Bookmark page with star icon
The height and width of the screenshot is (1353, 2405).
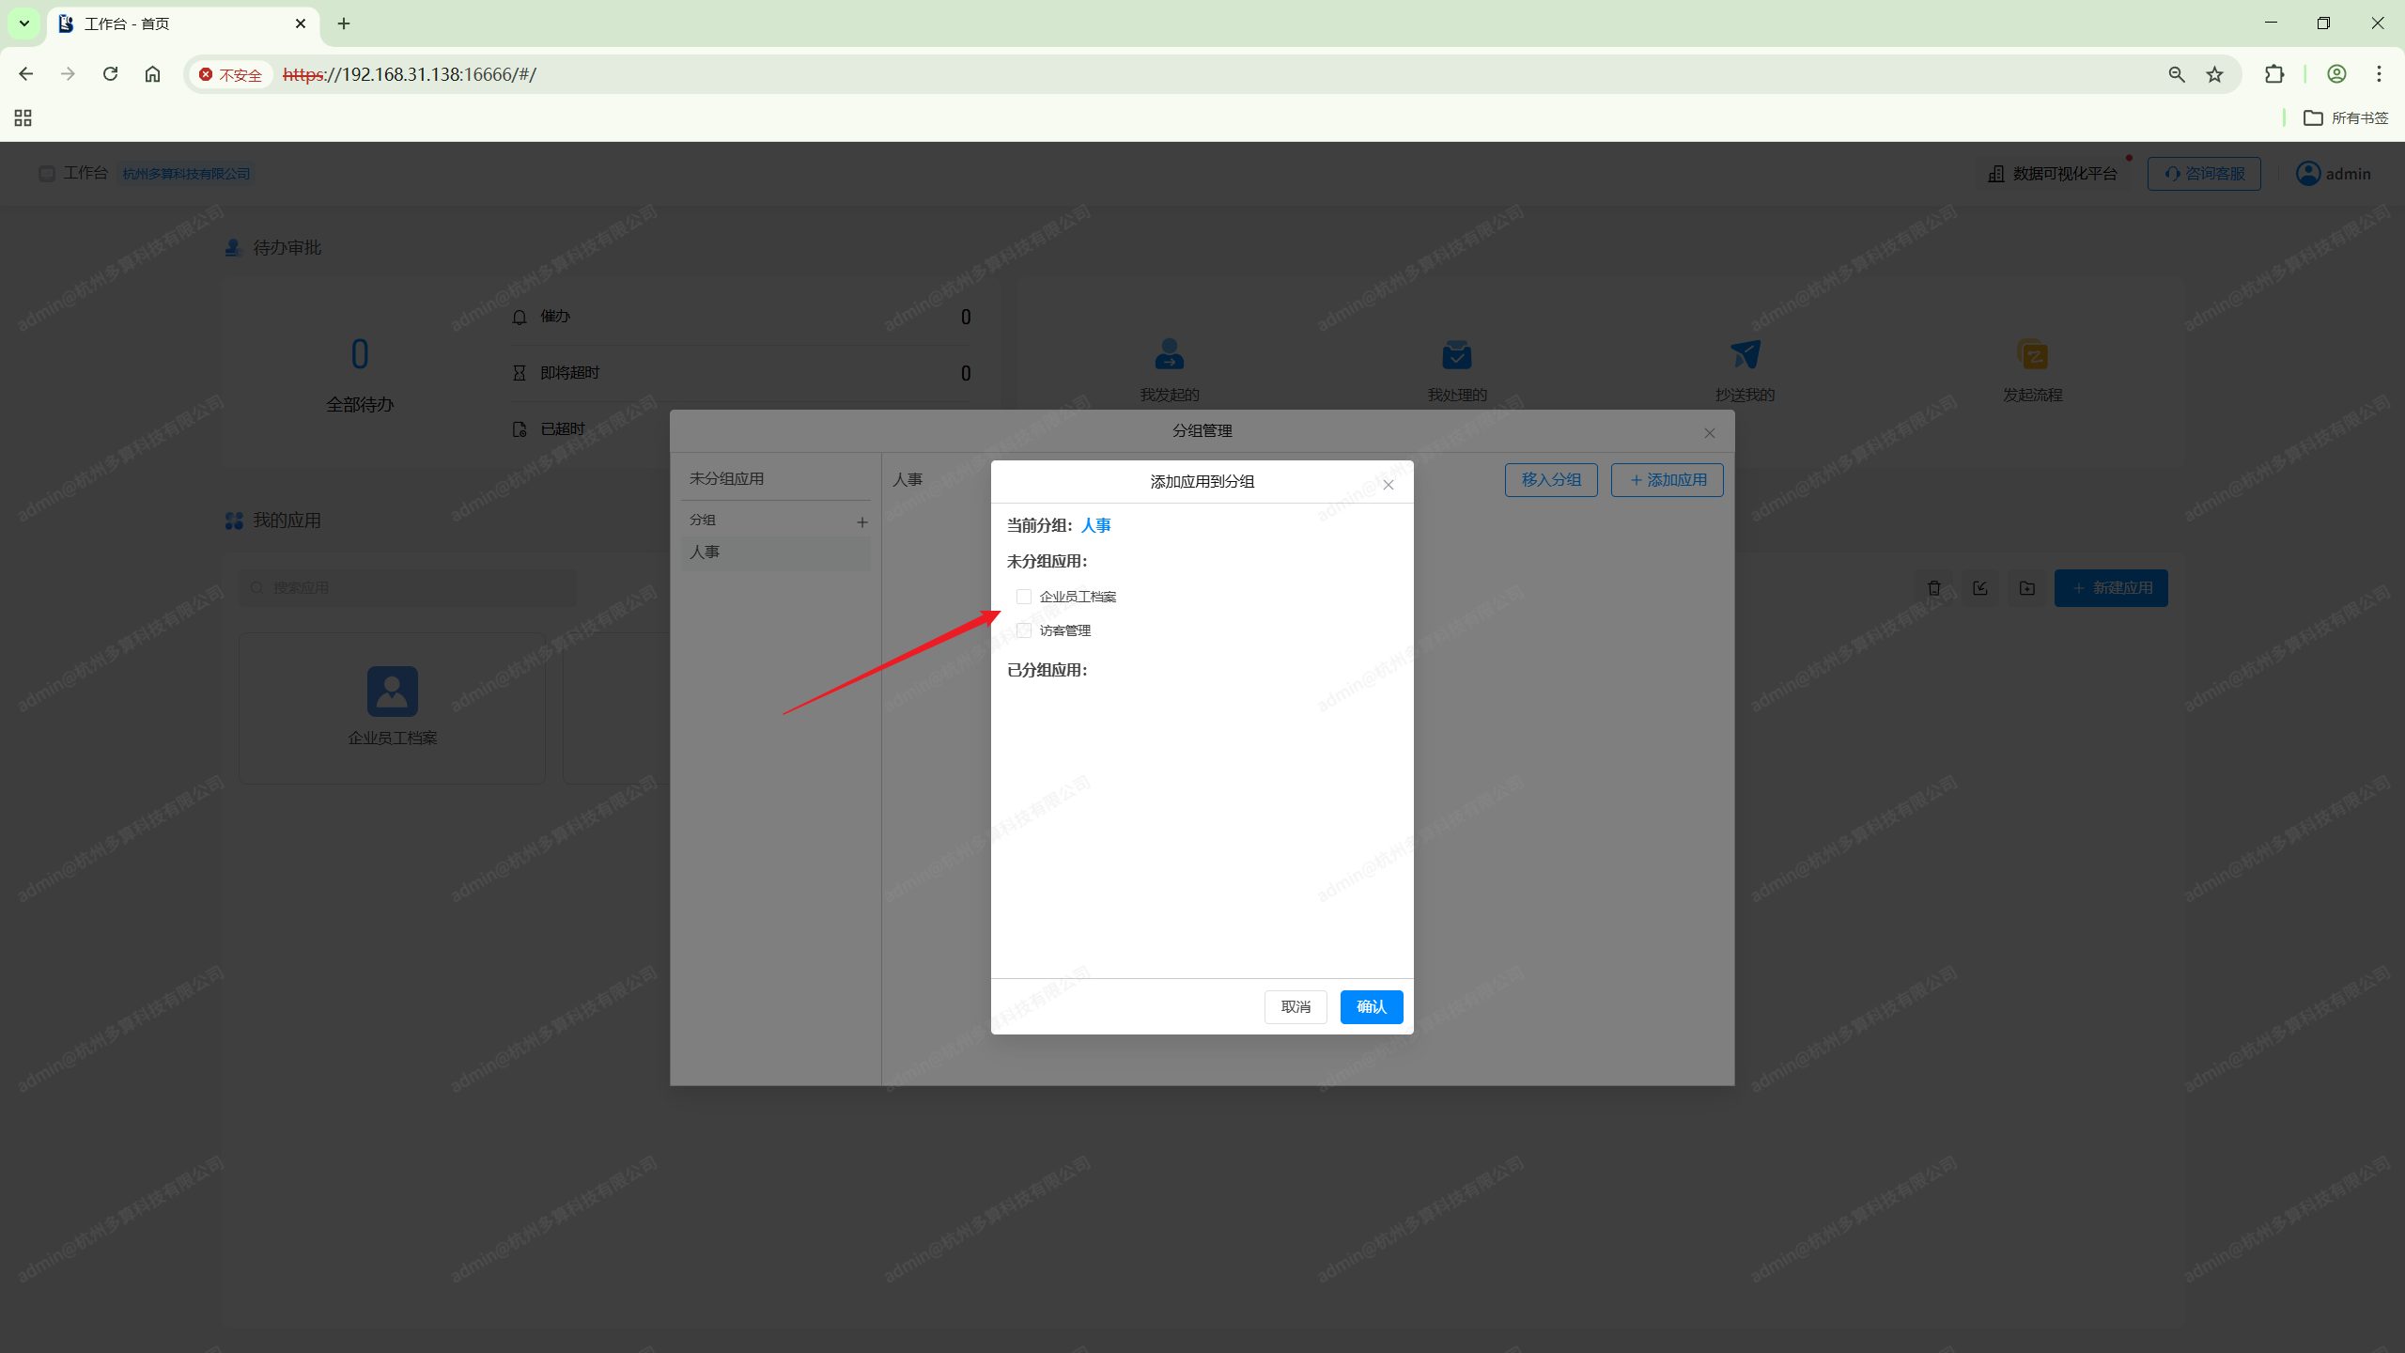tap(2214, 74)
